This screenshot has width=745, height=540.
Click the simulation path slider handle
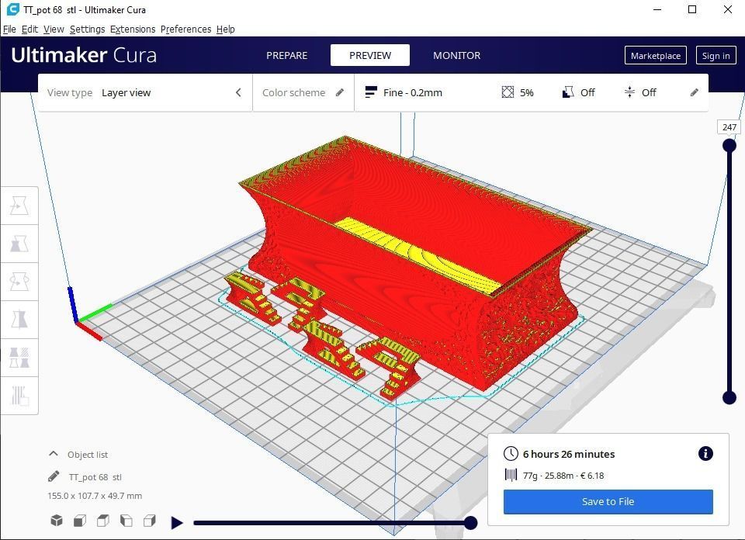[x=470, y=523]
